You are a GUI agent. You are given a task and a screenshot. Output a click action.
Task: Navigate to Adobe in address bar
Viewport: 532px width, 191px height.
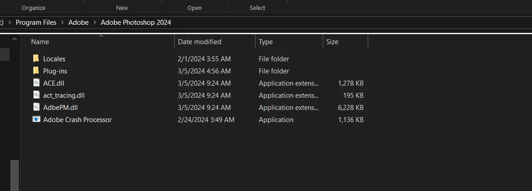click(x=78, y=23)
